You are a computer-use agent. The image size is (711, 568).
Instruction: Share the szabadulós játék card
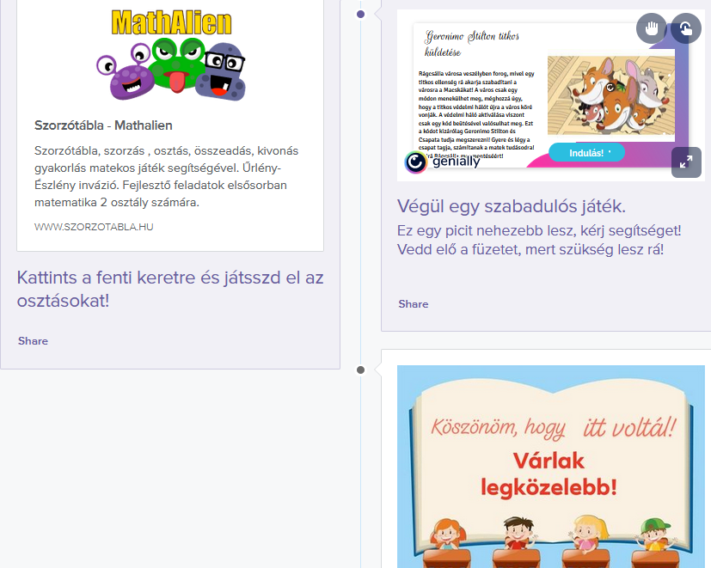point(413,303)
